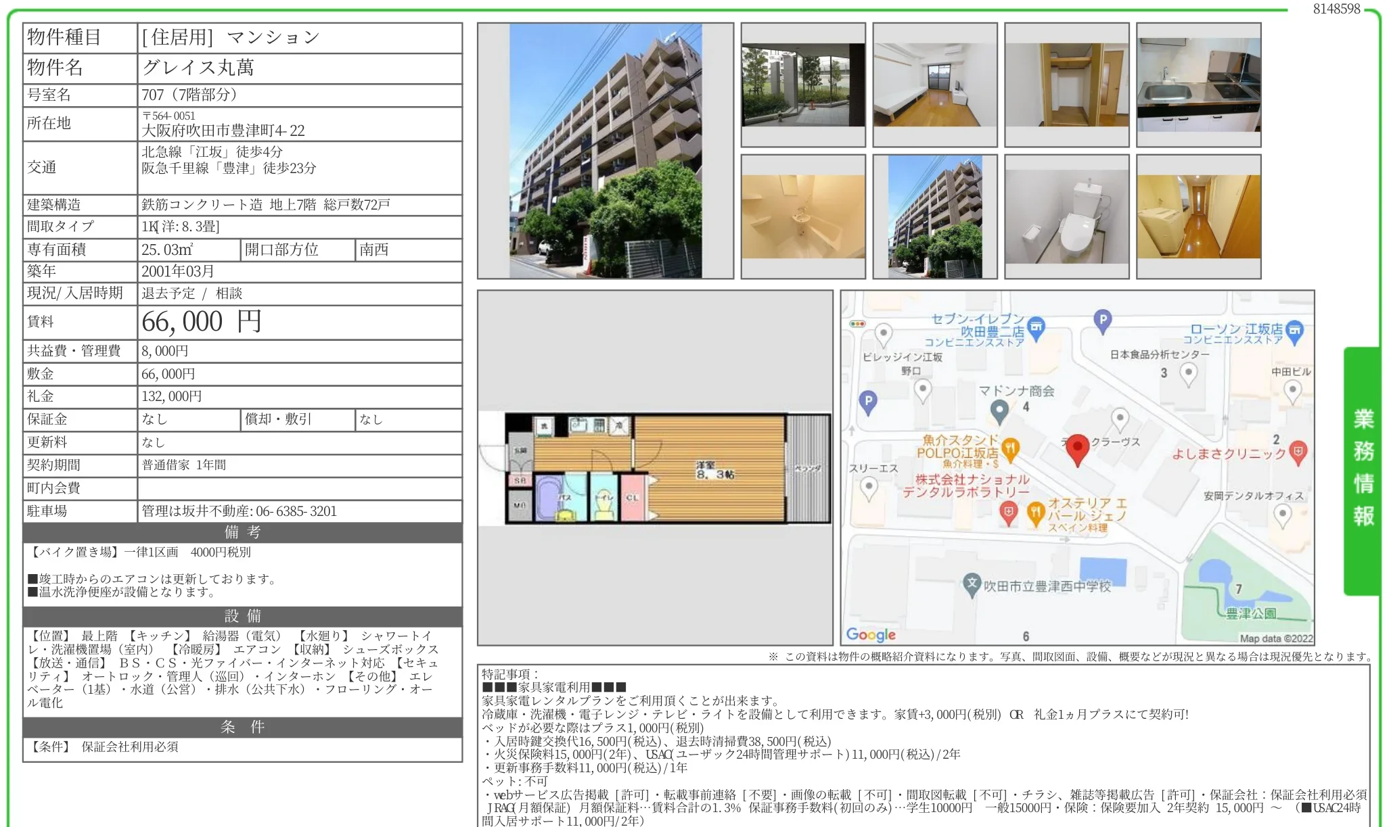Screen dimensions: 1391x827
Task: Open the kitchen sink photo thumbnail
Action: coord(1198,85)
